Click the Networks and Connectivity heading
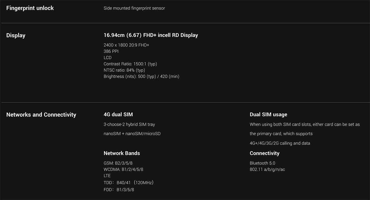Screen dimensions: 370x200 [x=41, y=115]
